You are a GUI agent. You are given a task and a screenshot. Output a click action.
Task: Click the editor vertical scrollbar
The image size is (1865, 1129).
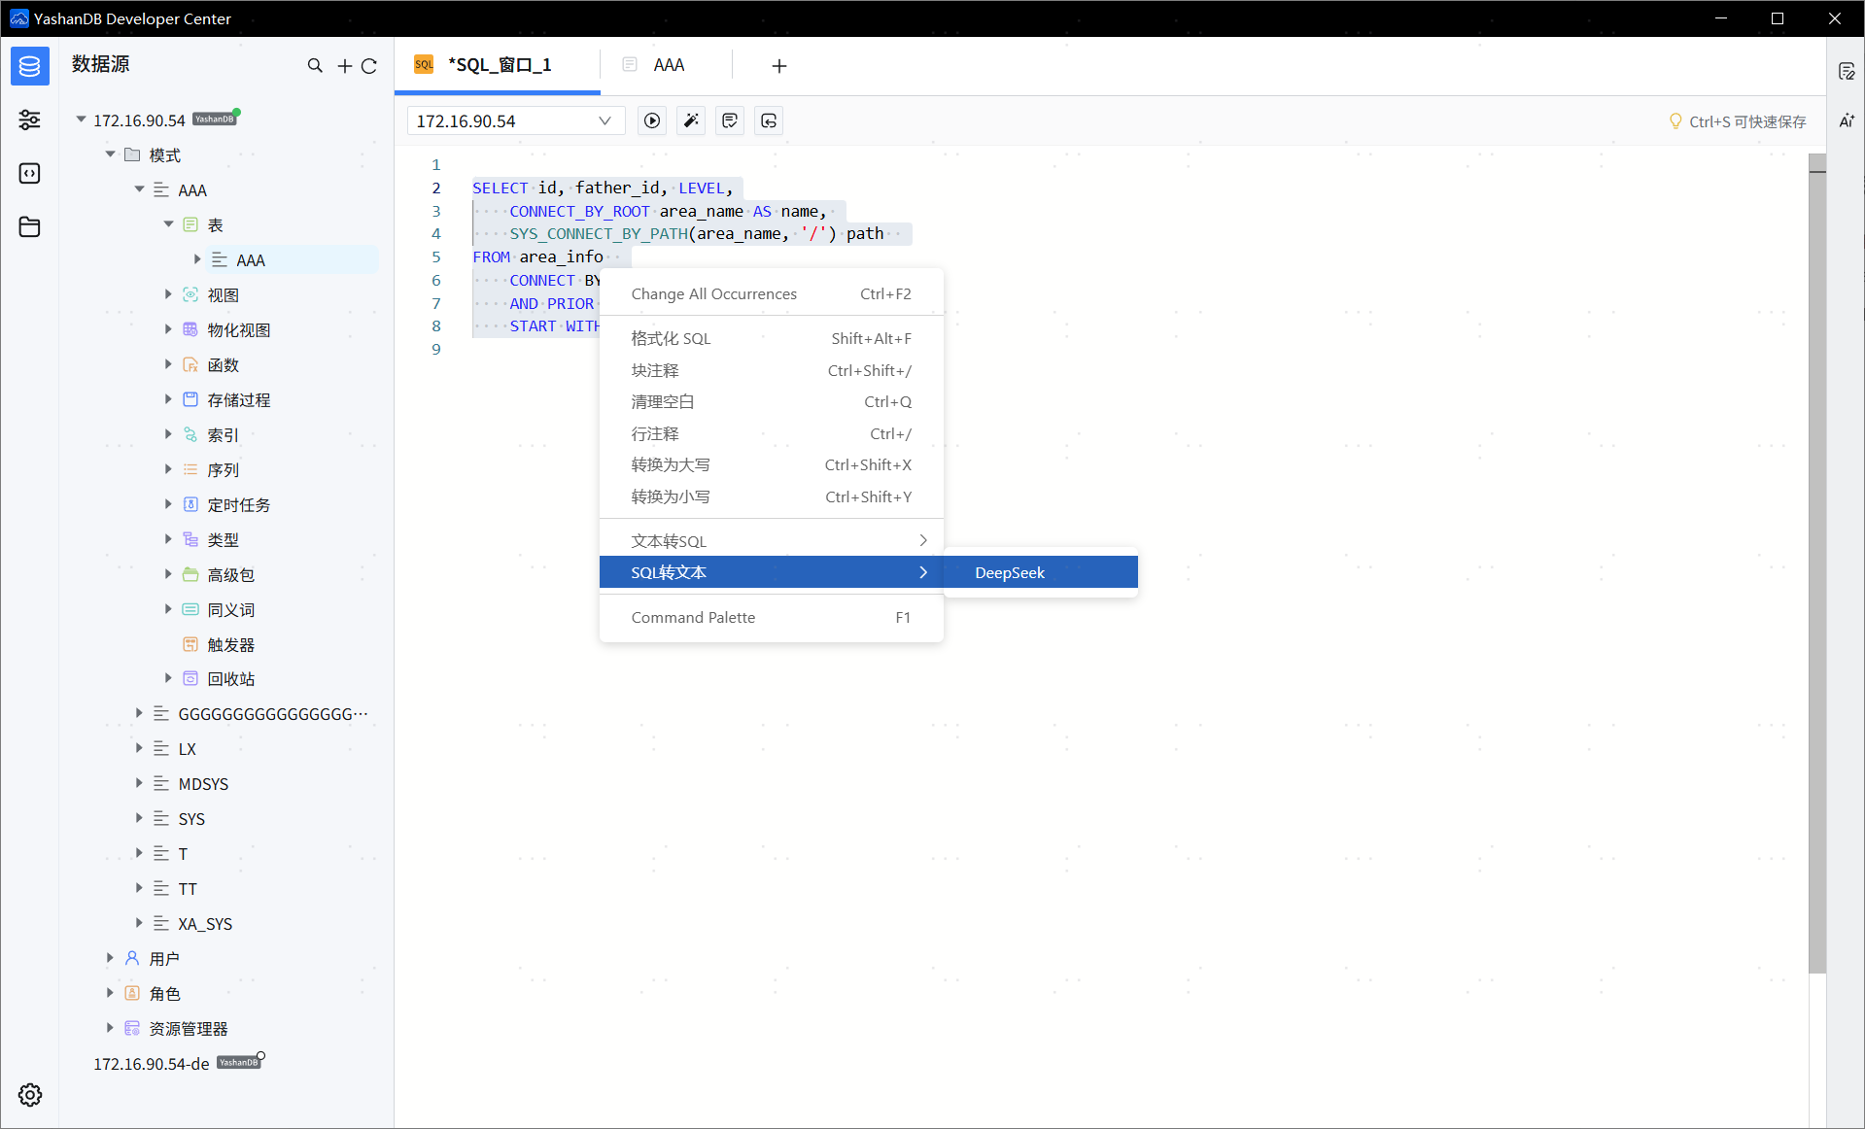[1816, 564]
